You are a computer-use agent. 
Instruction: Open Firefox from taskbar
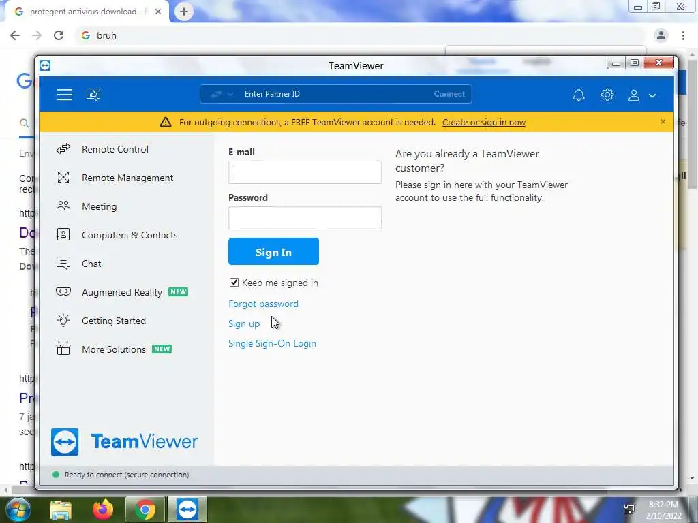(103, 509)
